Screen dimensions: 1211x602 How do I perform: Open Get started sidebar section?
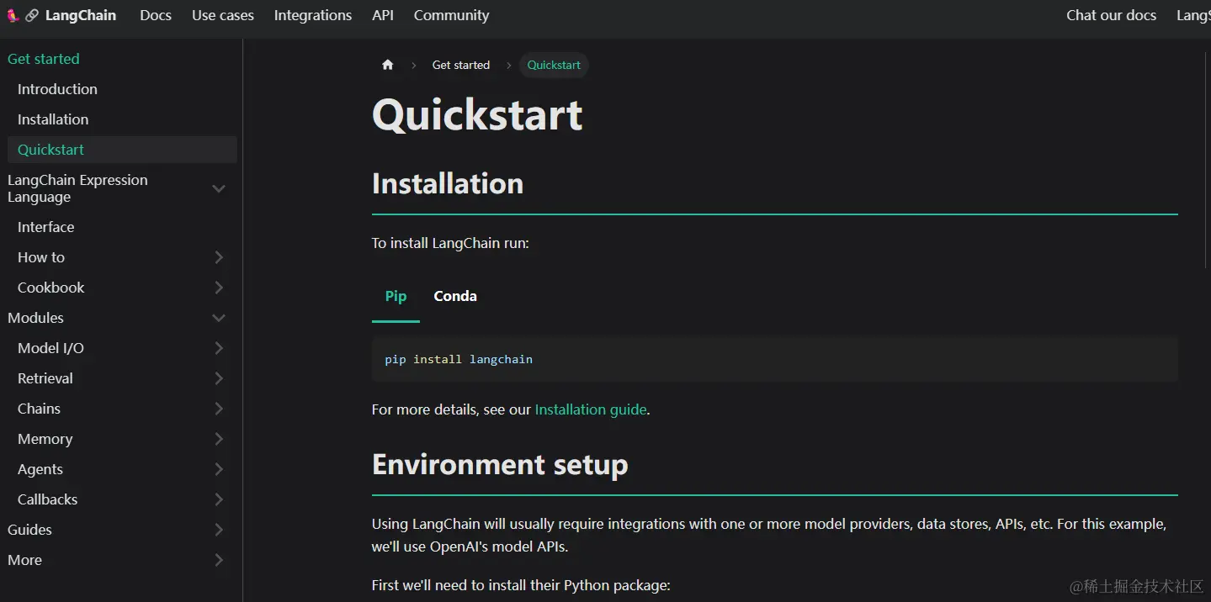click(x=44, y=59)
